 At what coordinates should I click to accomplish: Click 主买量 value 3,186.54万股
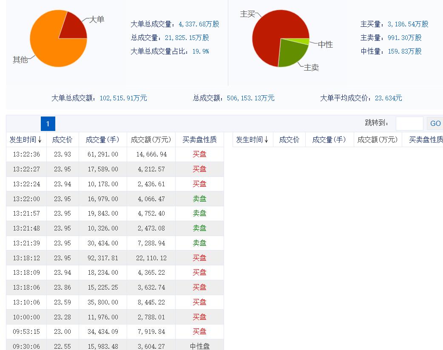pyautogui.click(x=408, y=24)
